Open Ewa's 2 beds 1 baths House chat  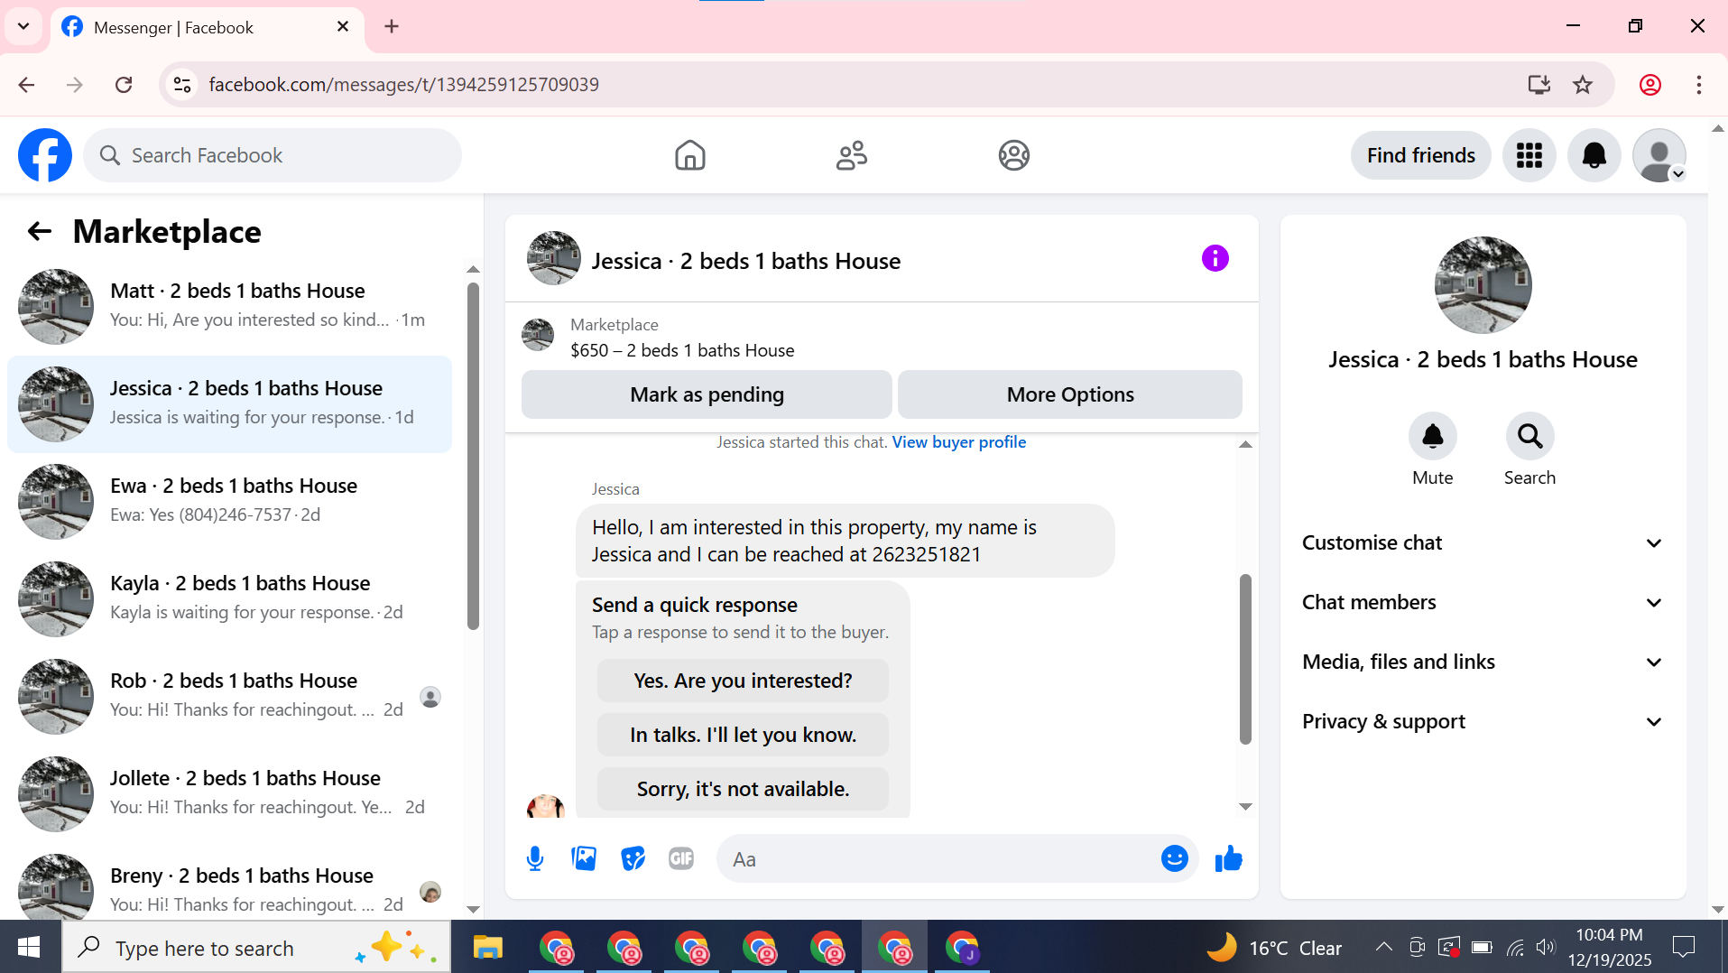[x=230, y=502]
